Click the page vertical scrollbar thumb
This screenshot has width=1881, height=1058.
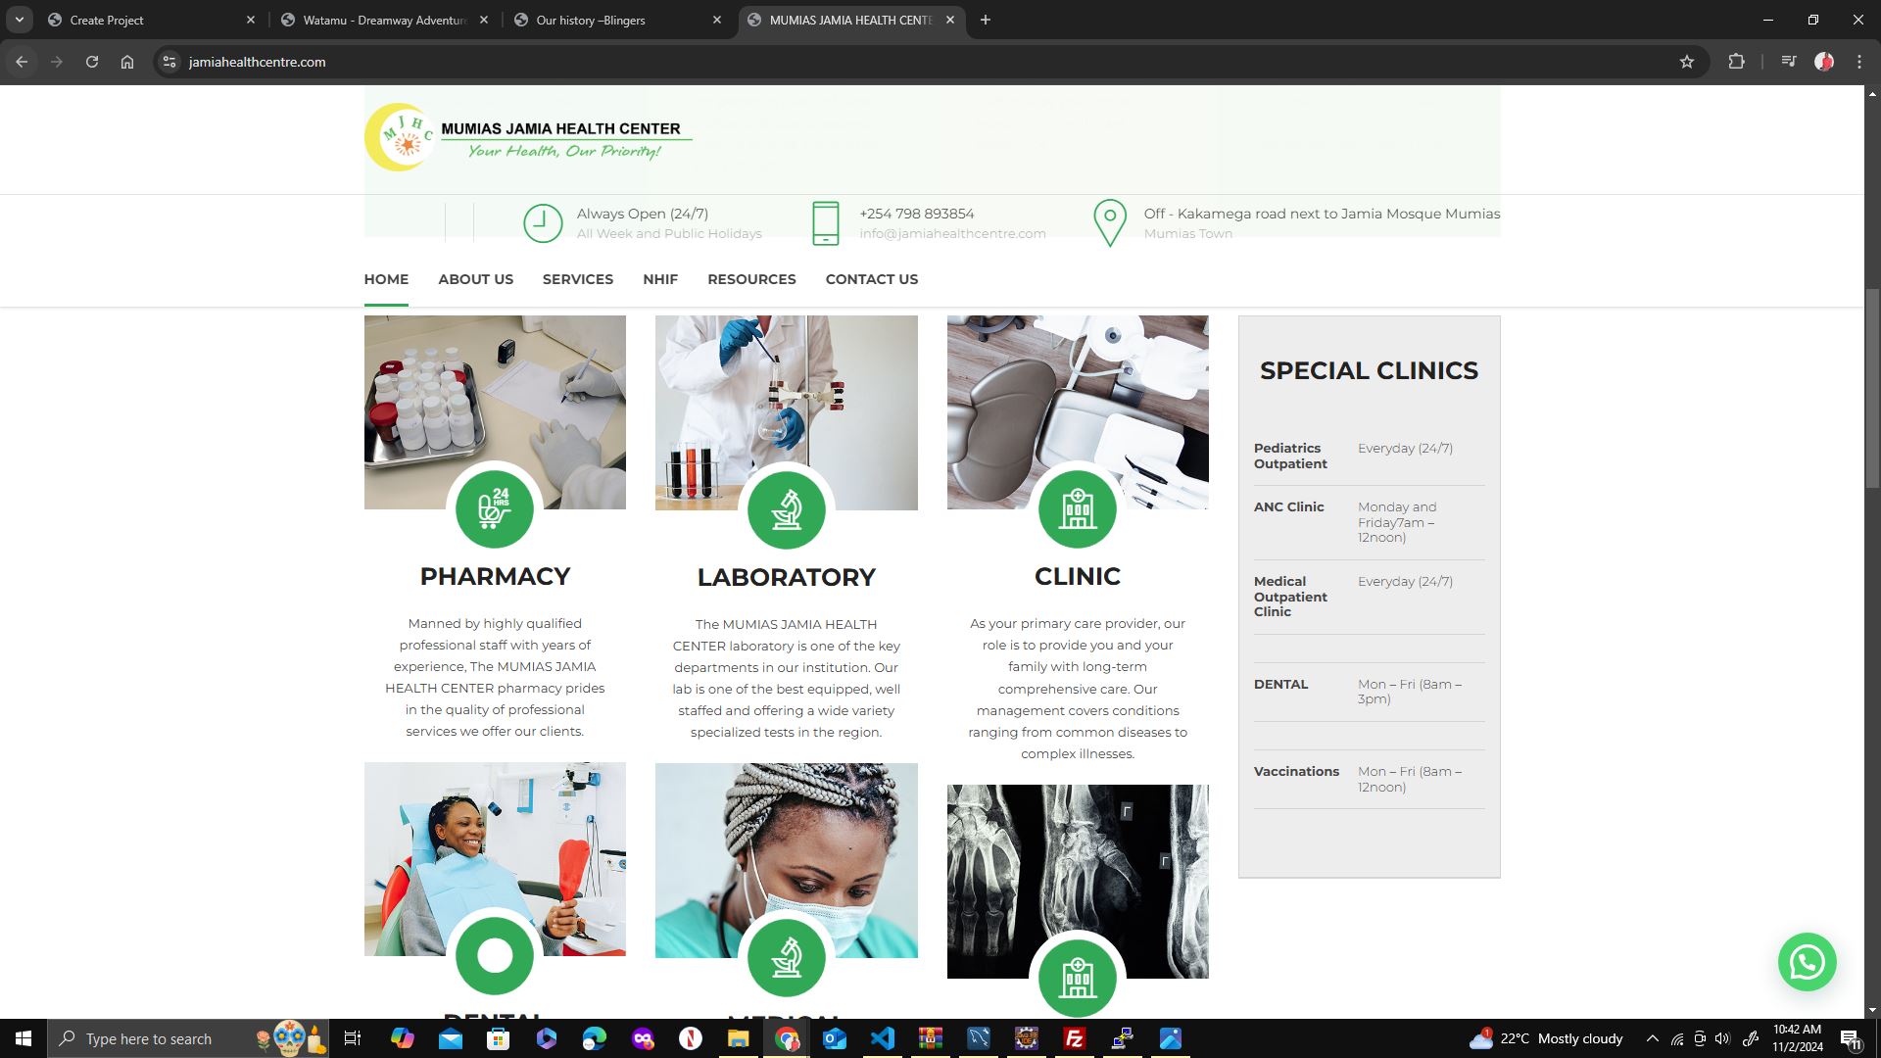click(1872, 387)
